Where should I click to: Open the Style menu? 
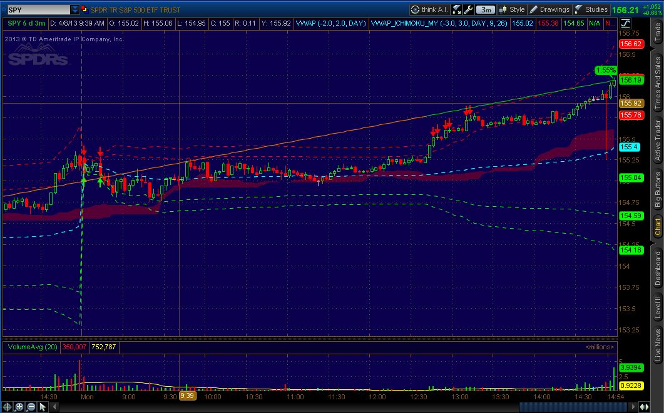pyautogui.click(x=512, y=10)
